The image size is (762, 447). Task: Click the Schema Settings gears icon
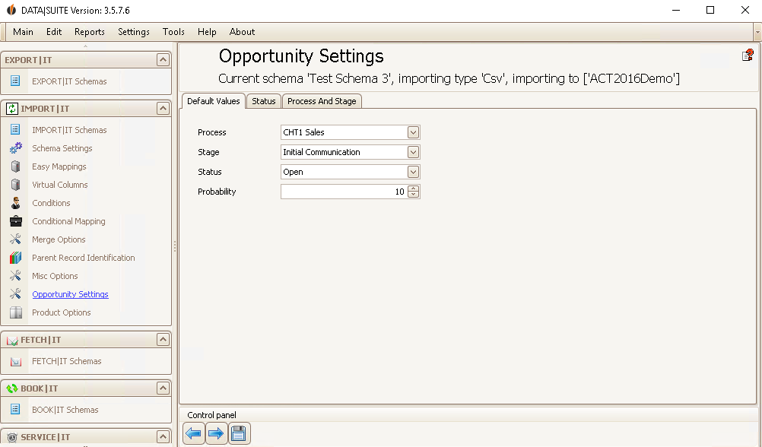[x=15, y=147]
